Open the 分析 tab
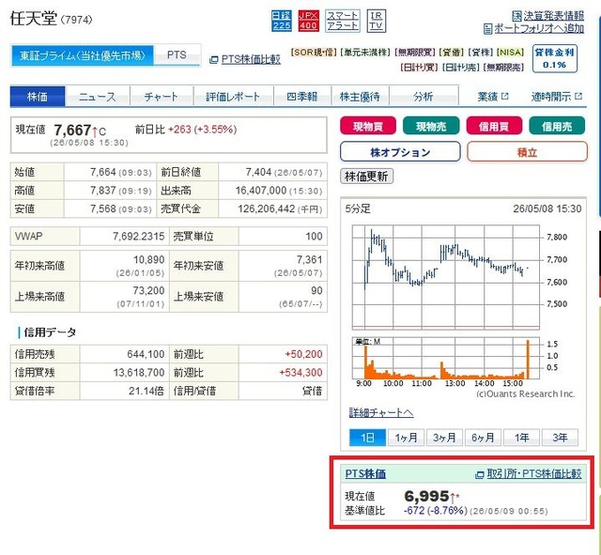The height and width of the screenshot is (555, 601). pos(424,96)
